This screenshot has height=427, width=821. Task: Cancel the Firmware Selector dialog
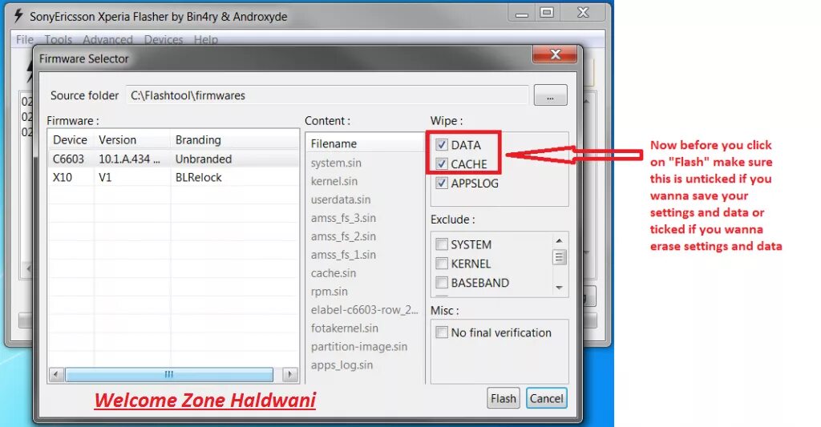point(546,398)
